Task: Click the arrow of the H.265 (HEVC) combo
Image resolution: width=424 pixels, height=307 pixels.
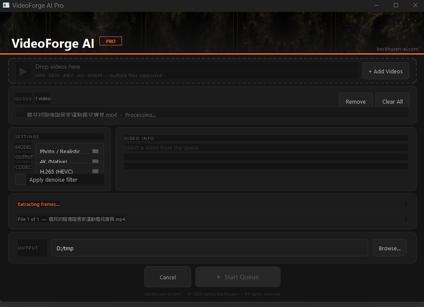Action: coord(95,171)
